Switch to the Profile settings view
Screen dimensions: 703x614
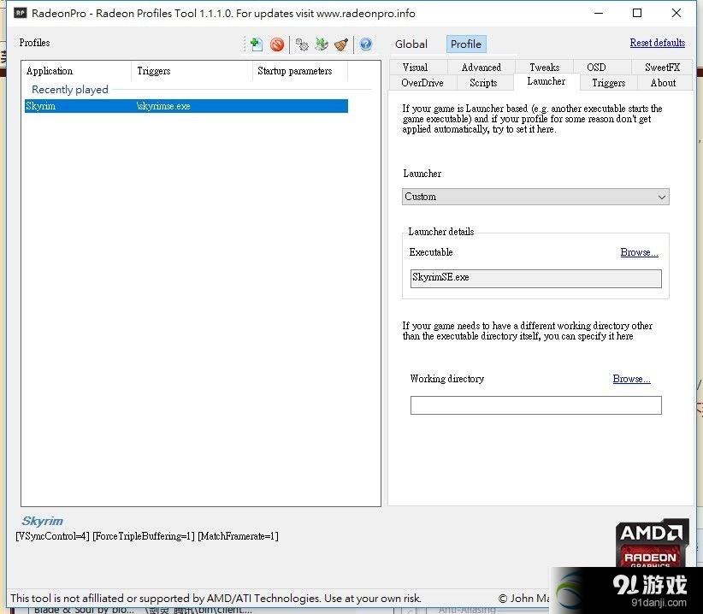pyautogui.click(x=466, y=44)
